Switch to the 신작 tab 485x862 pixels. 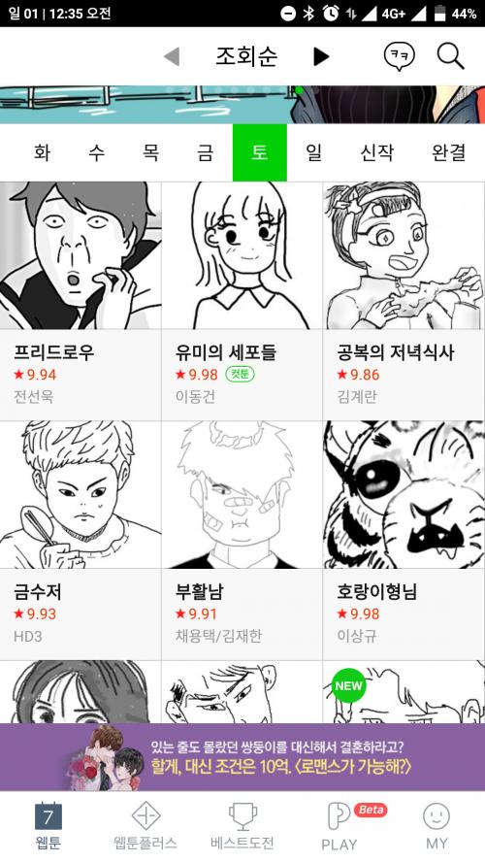pos(376,152)
